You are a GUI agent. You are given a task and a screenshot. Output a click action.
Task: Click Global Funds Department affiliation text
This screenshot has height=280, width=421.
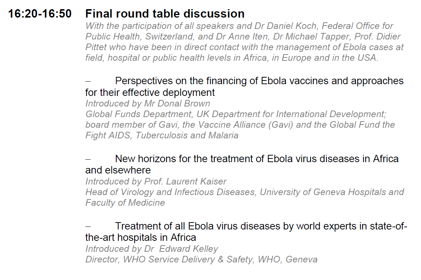point(139,114)
